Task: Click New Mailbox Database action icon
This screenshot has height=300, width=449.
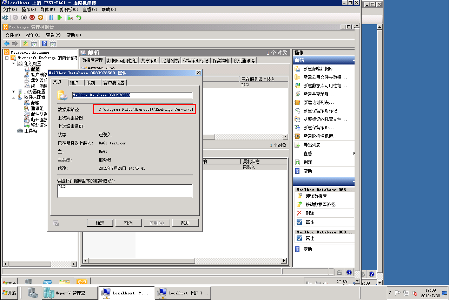Action: point(298,69)
